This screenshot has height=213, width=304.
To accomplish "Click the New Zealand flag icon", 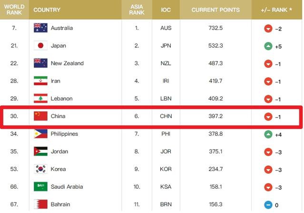I will click(x=40, y=63).
